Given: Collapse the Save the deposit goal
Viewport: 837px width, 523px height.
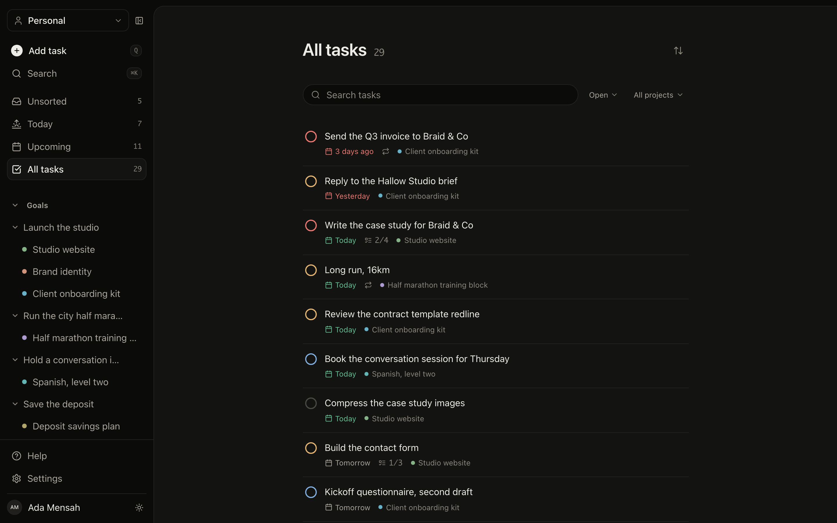Looking at the screenshot, I should (x=15, y=404).
